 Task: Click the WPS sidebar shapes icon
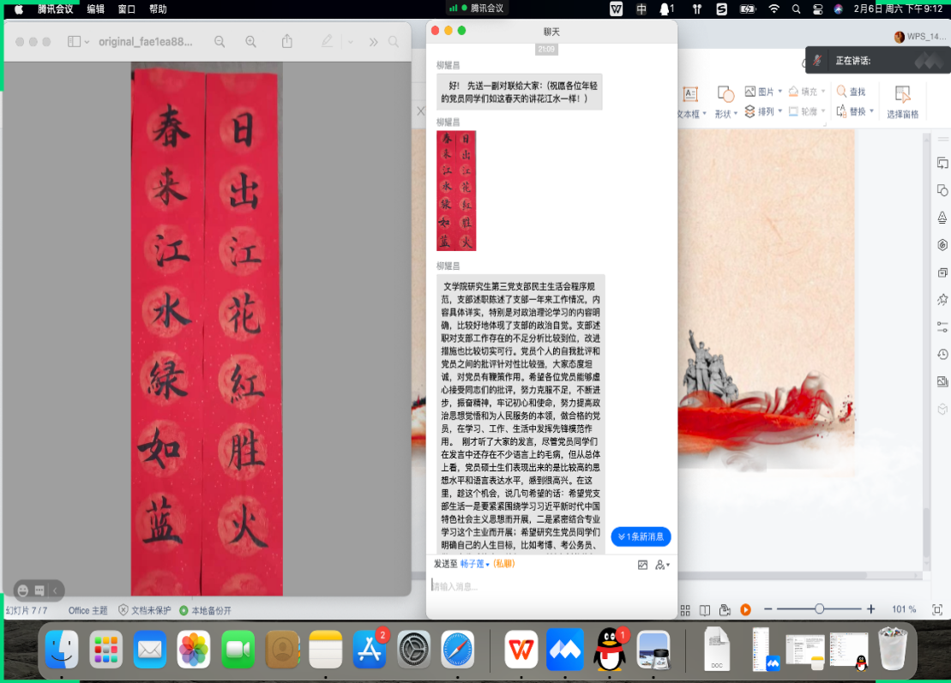(x=942, y=190)
